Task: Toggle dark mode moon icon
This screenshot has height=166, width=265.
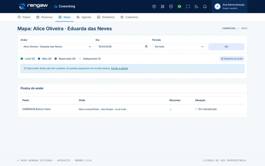Action: click(x=196, y=6)
